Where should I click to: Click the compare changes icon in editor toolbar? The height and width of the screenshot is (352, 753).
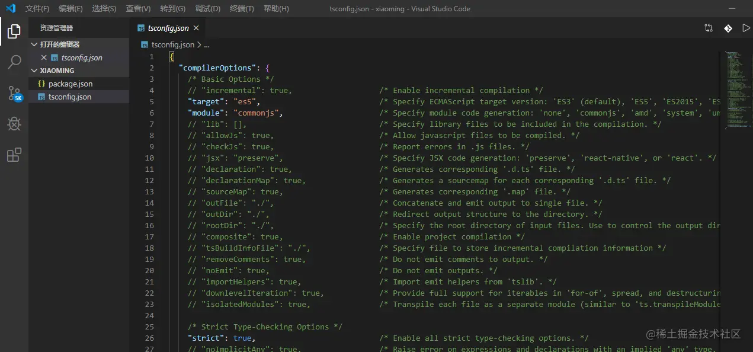tap(709, 28)
